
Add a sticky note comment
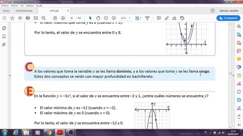[159, 18]
